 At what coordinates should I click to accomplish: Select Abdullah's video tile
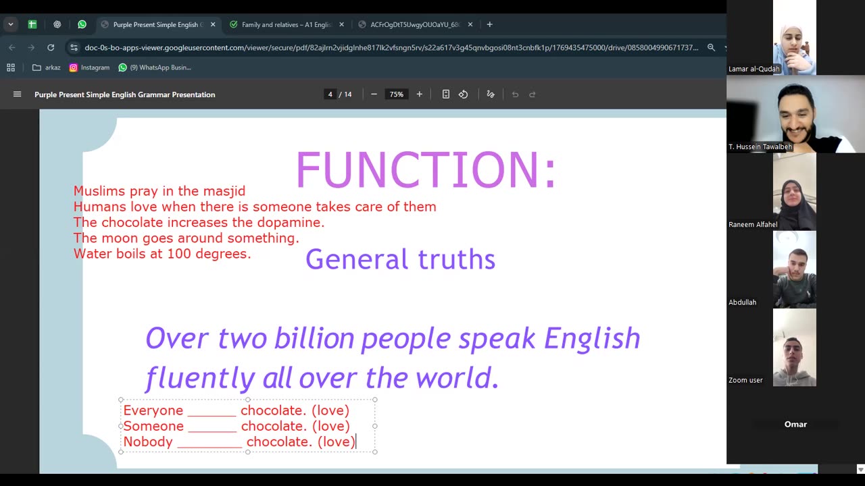pos(795,269)
